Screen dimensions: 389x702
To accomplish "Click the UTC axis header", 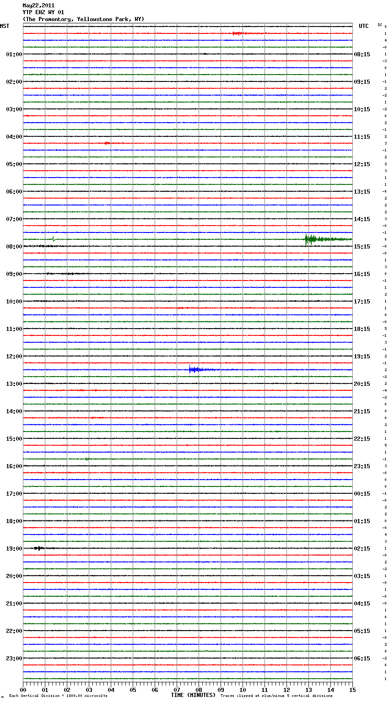I will point(363,26).
